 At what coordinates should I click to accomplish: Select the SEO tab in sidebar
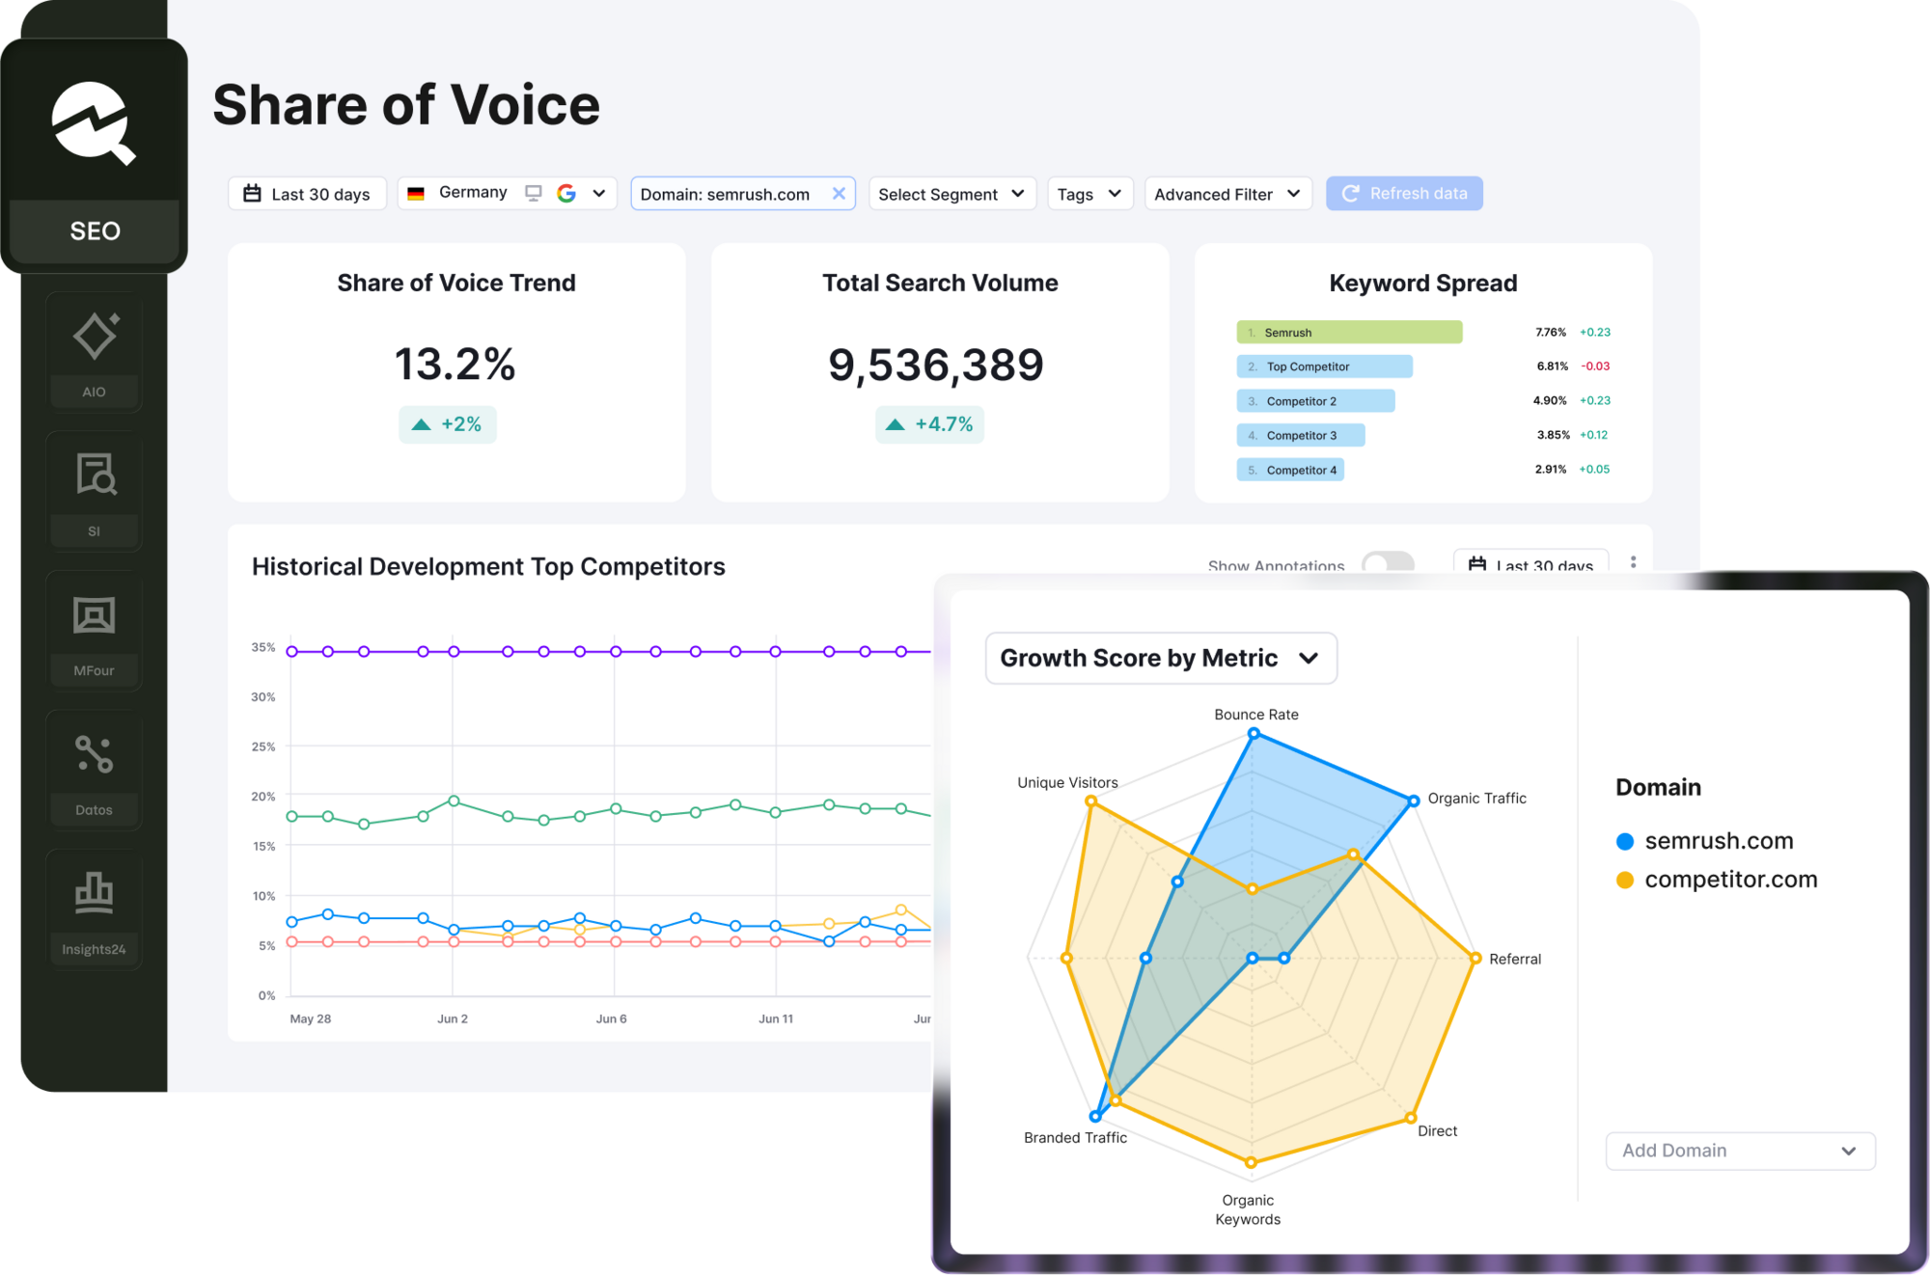[95, 231]
